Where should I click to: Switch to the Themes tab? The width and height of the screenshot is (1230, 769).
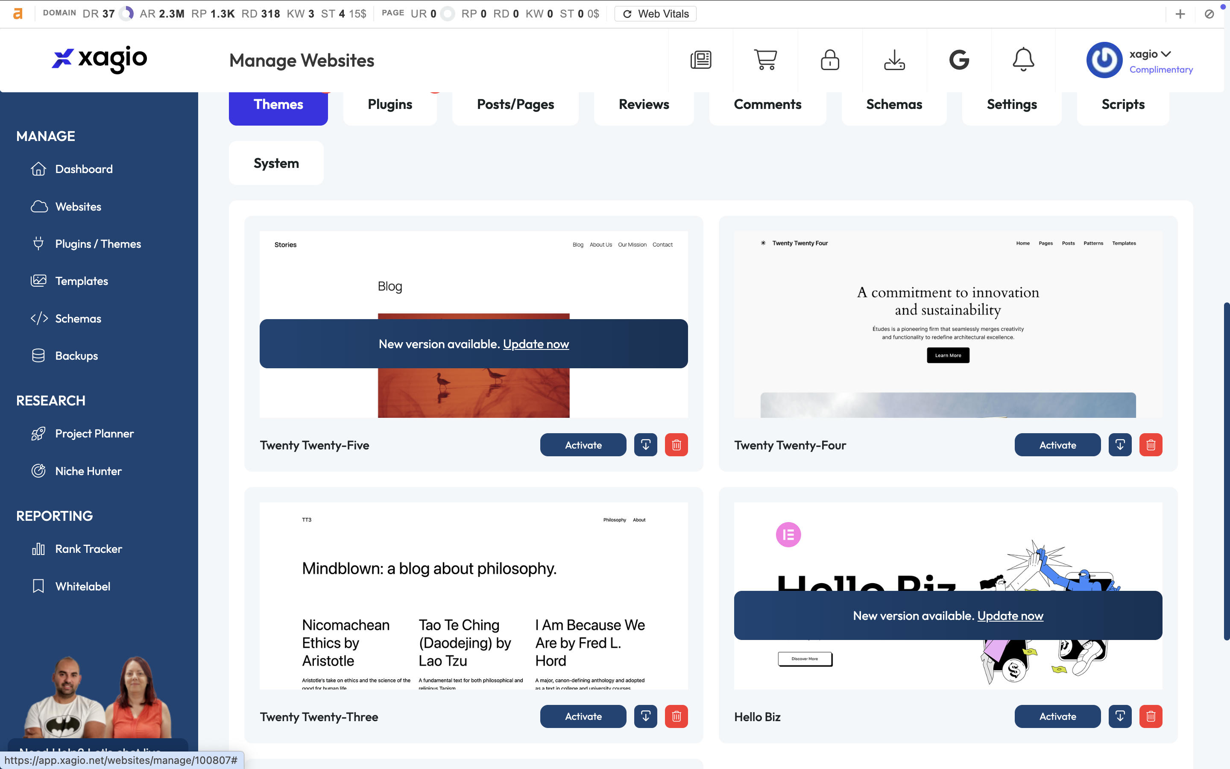click(278, 105)
